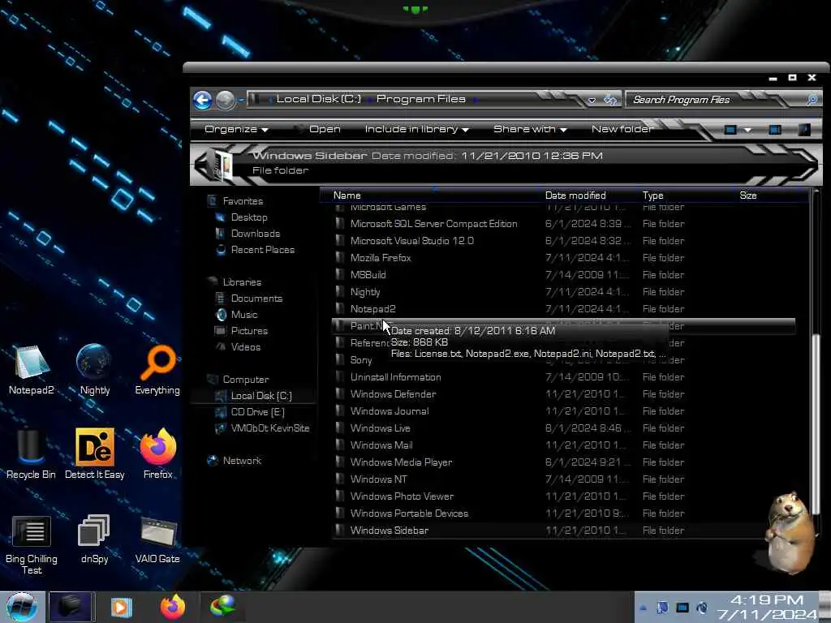Open the Recycle Bin desktop icon
Screen dimensions: 831x623
pyautogui.click(x=31, y=454)
